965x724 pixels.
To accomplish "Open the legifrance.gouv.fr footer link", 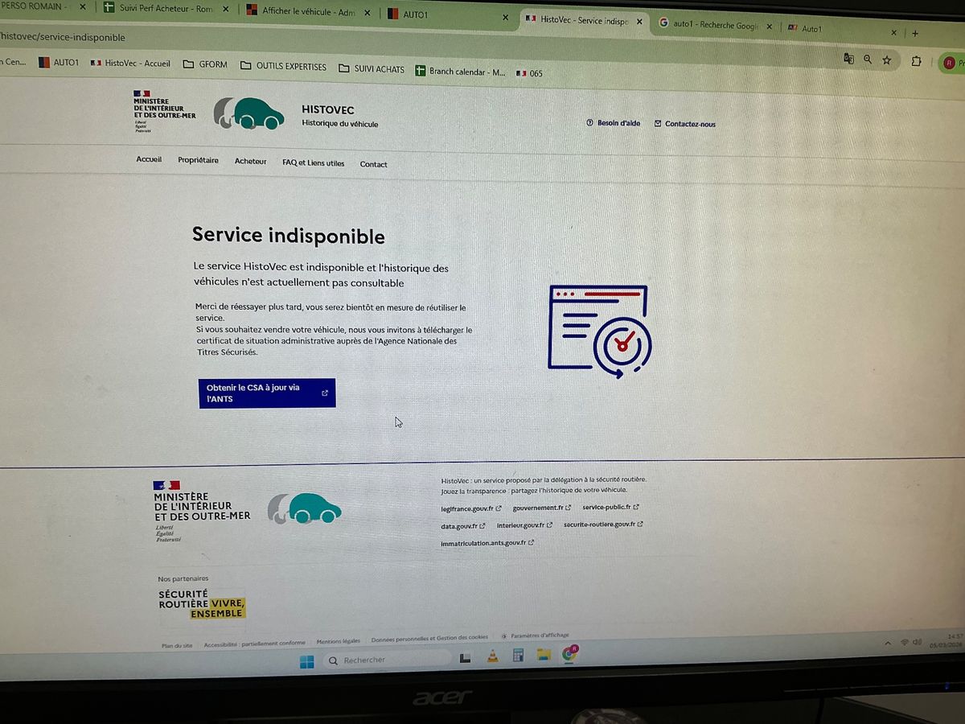I will [x=471, y=508].
